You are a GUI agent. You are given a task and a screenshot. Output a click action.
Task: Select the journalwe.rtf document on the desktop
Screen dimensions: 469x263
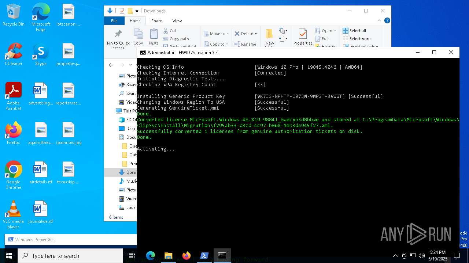(x=41, y=212)
